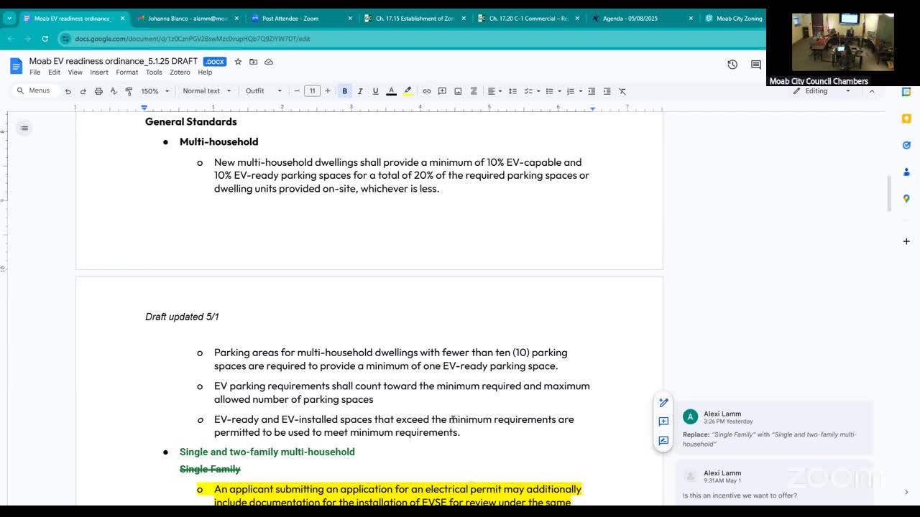
Task: Collapse the toolbar with up chevron
Action: click(x=872, y=91)
